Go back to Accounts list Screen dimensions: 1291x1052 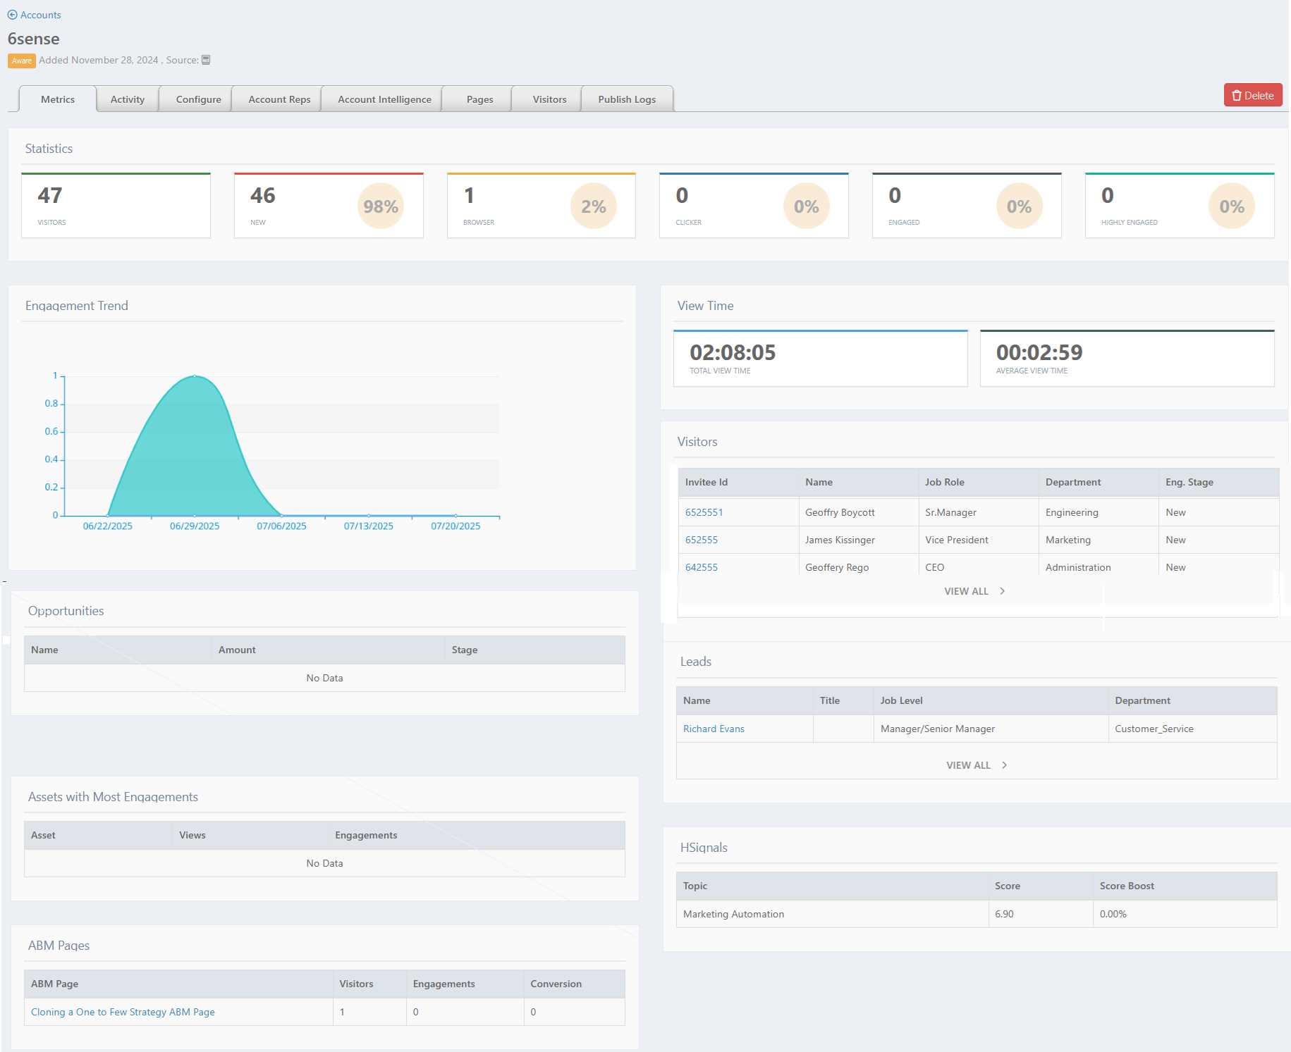pos(34,15)
